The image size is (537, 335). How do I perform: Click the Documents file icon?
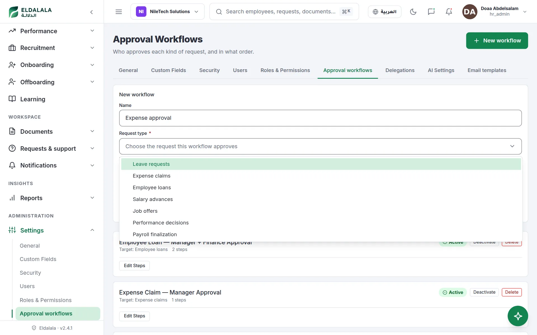coord(12,131)
